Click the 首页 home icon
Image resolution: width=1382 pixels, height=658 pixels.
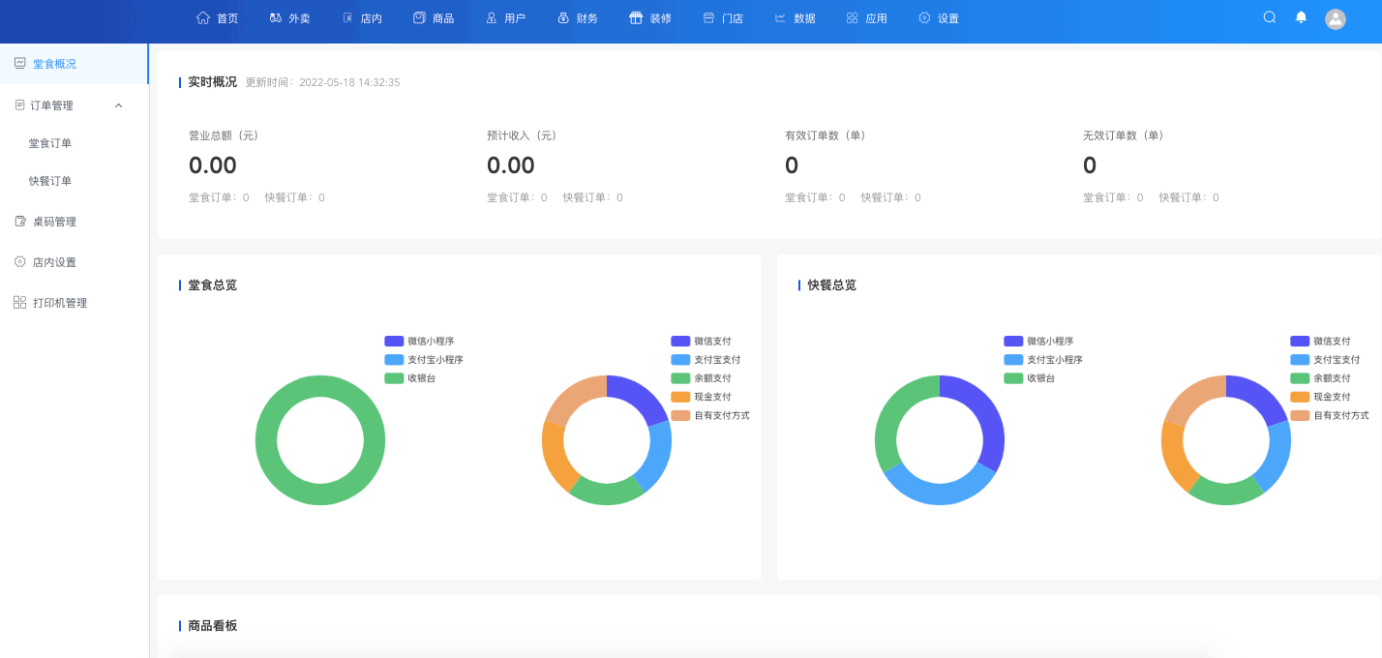pyautogui.click(x=203, y=17)
